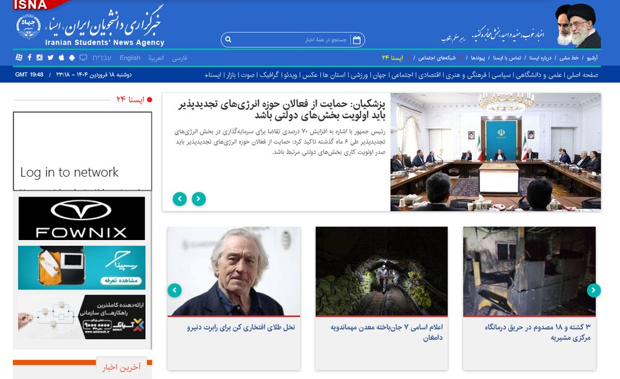
Task: Focus the news search input field
Action: tap(291, 40)
